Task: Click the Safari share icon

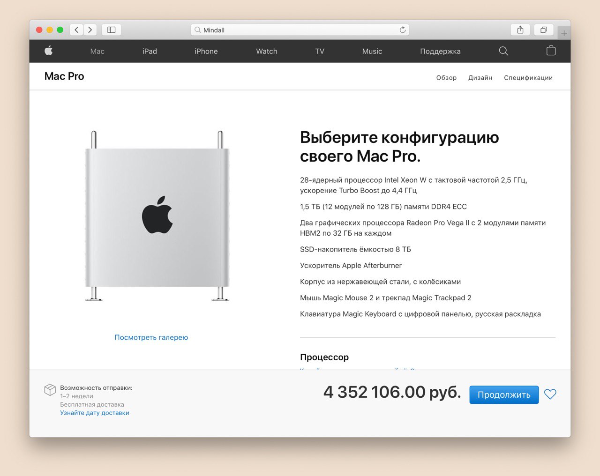Action: pos(520,30)
